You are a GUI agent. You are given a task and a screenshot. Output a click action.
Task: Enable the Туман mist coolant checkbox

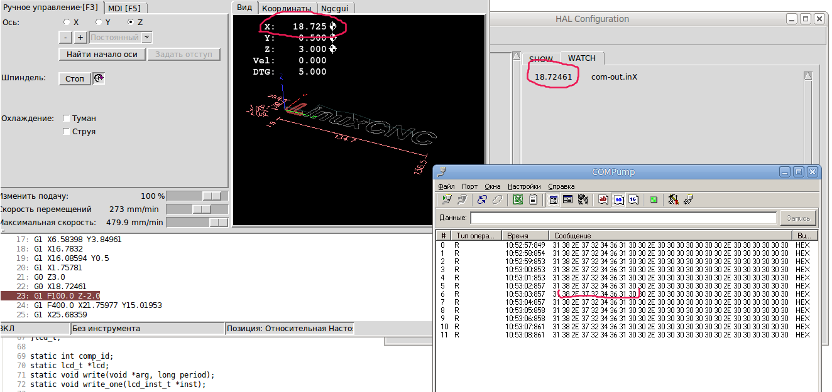(x=67, y=119)
